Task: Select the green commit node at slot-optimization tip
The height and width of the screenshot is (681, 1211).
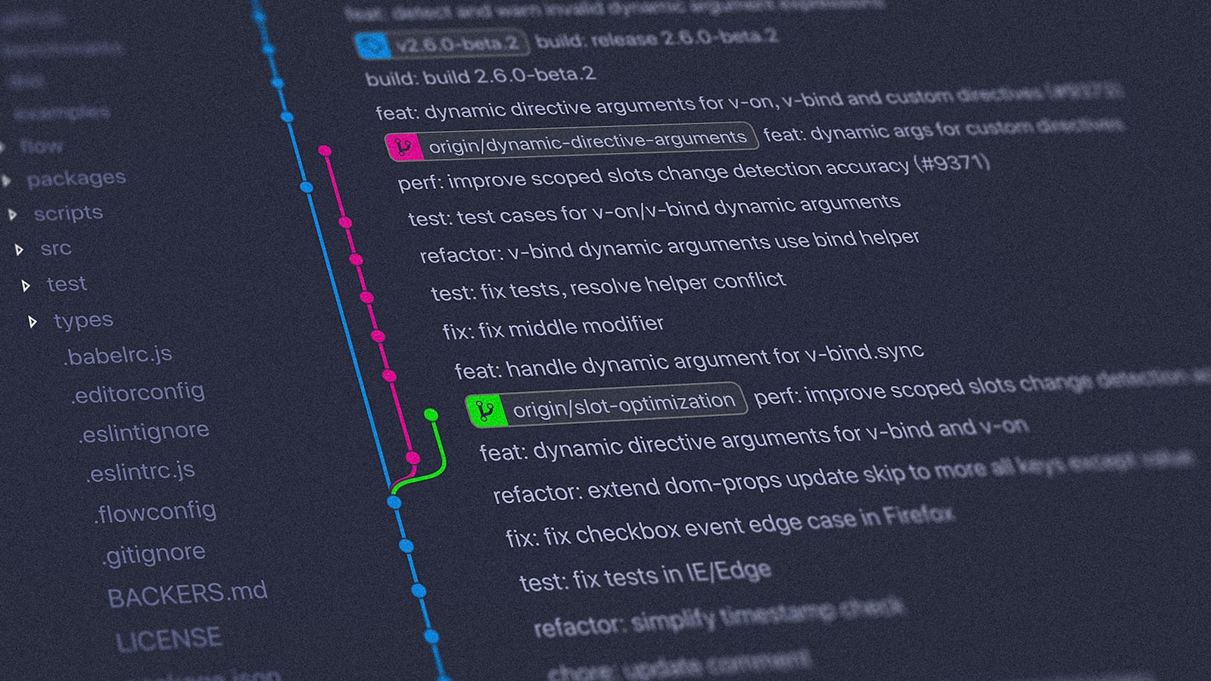Action: pyautogui.click(x=431, y=413)
